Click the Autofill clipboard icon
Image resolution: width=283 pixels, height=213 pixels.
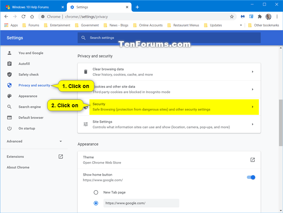[x=9, y=63]
